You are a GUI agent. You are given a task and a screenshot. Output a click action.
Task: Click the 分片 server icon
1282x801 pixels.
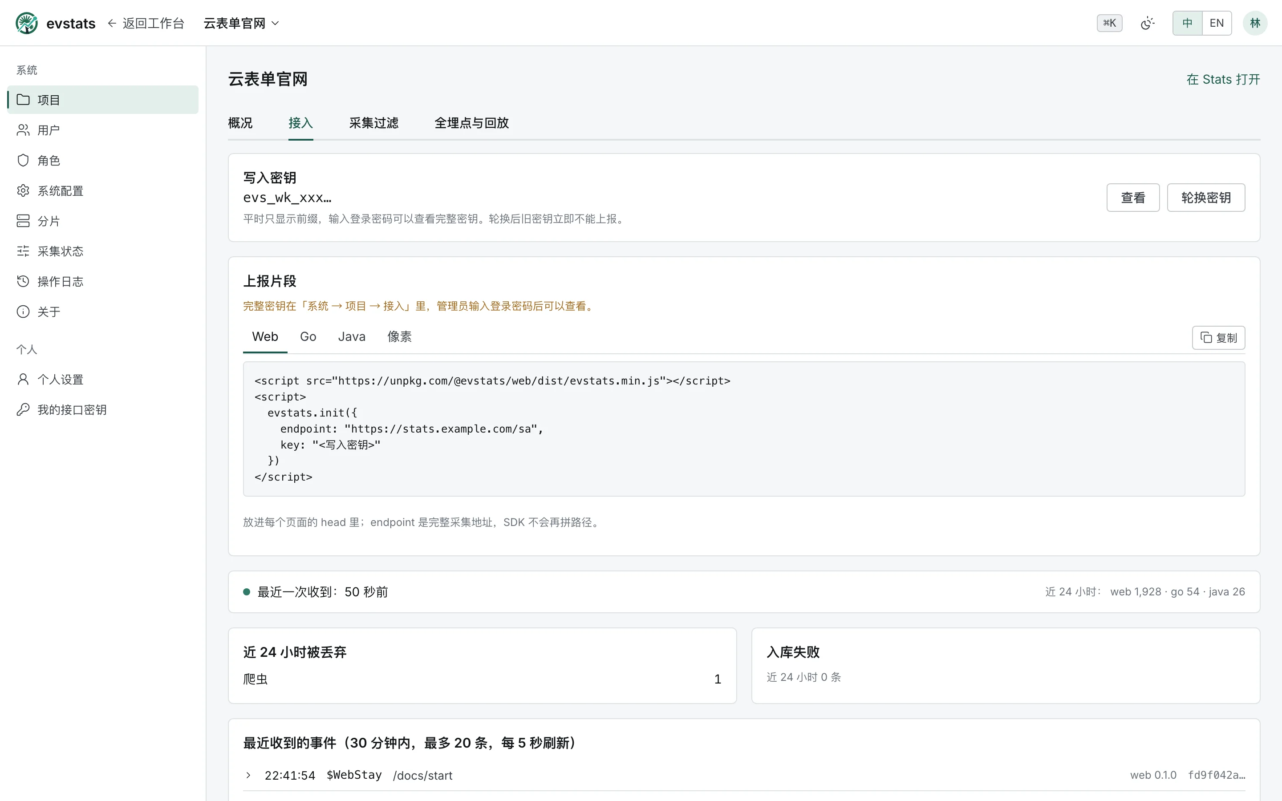(x=23, y=220)
